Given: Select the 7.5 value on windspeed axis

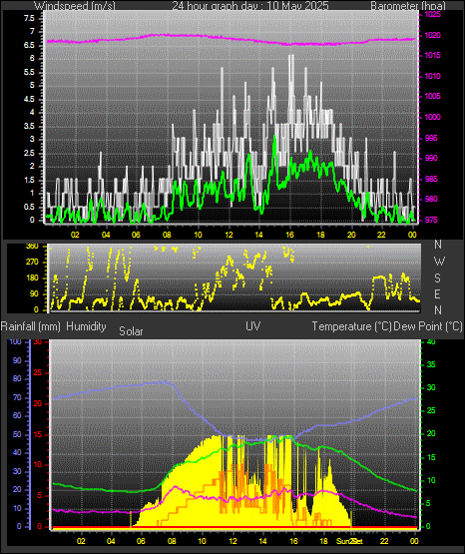Looking at the screenshot, I should coord(29,18).
